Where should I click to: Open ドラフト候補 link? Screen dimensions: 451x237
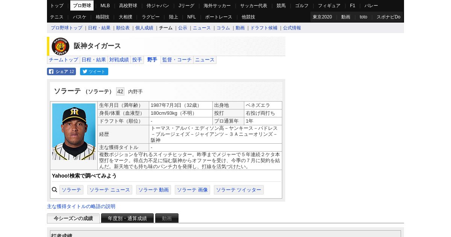pyautogui.click(x=264, y=28)
